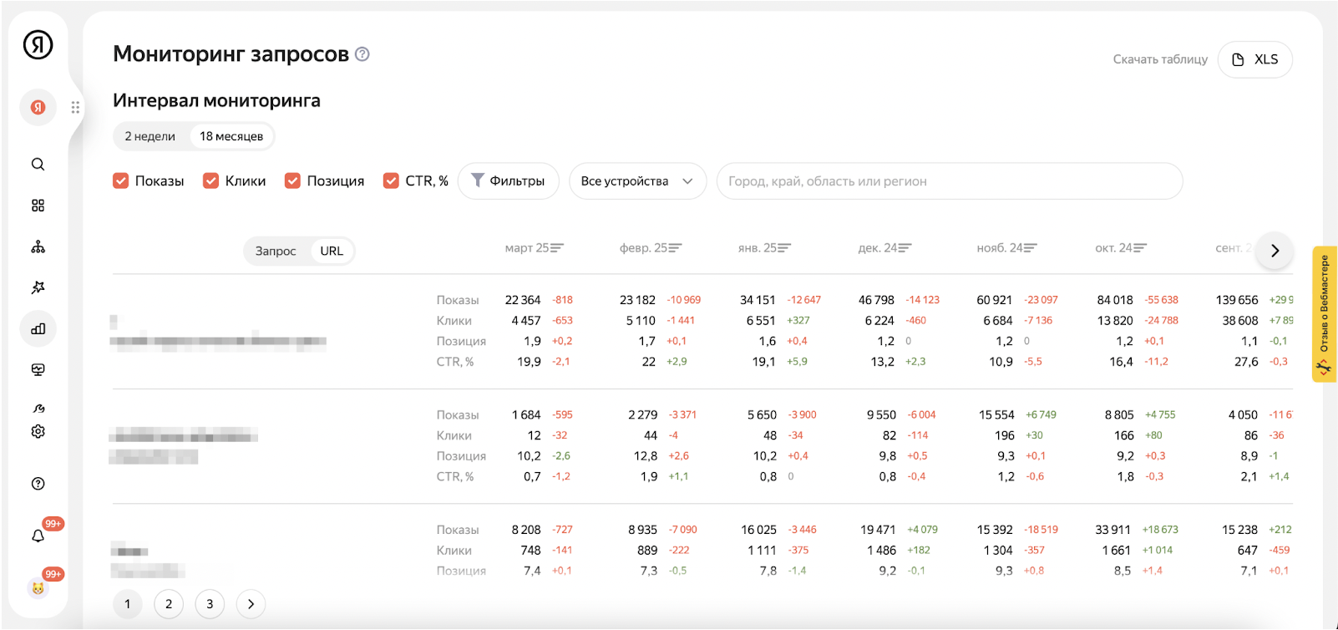
Task: Click the Yandex logo at top
Action: [x=38, y=44]
